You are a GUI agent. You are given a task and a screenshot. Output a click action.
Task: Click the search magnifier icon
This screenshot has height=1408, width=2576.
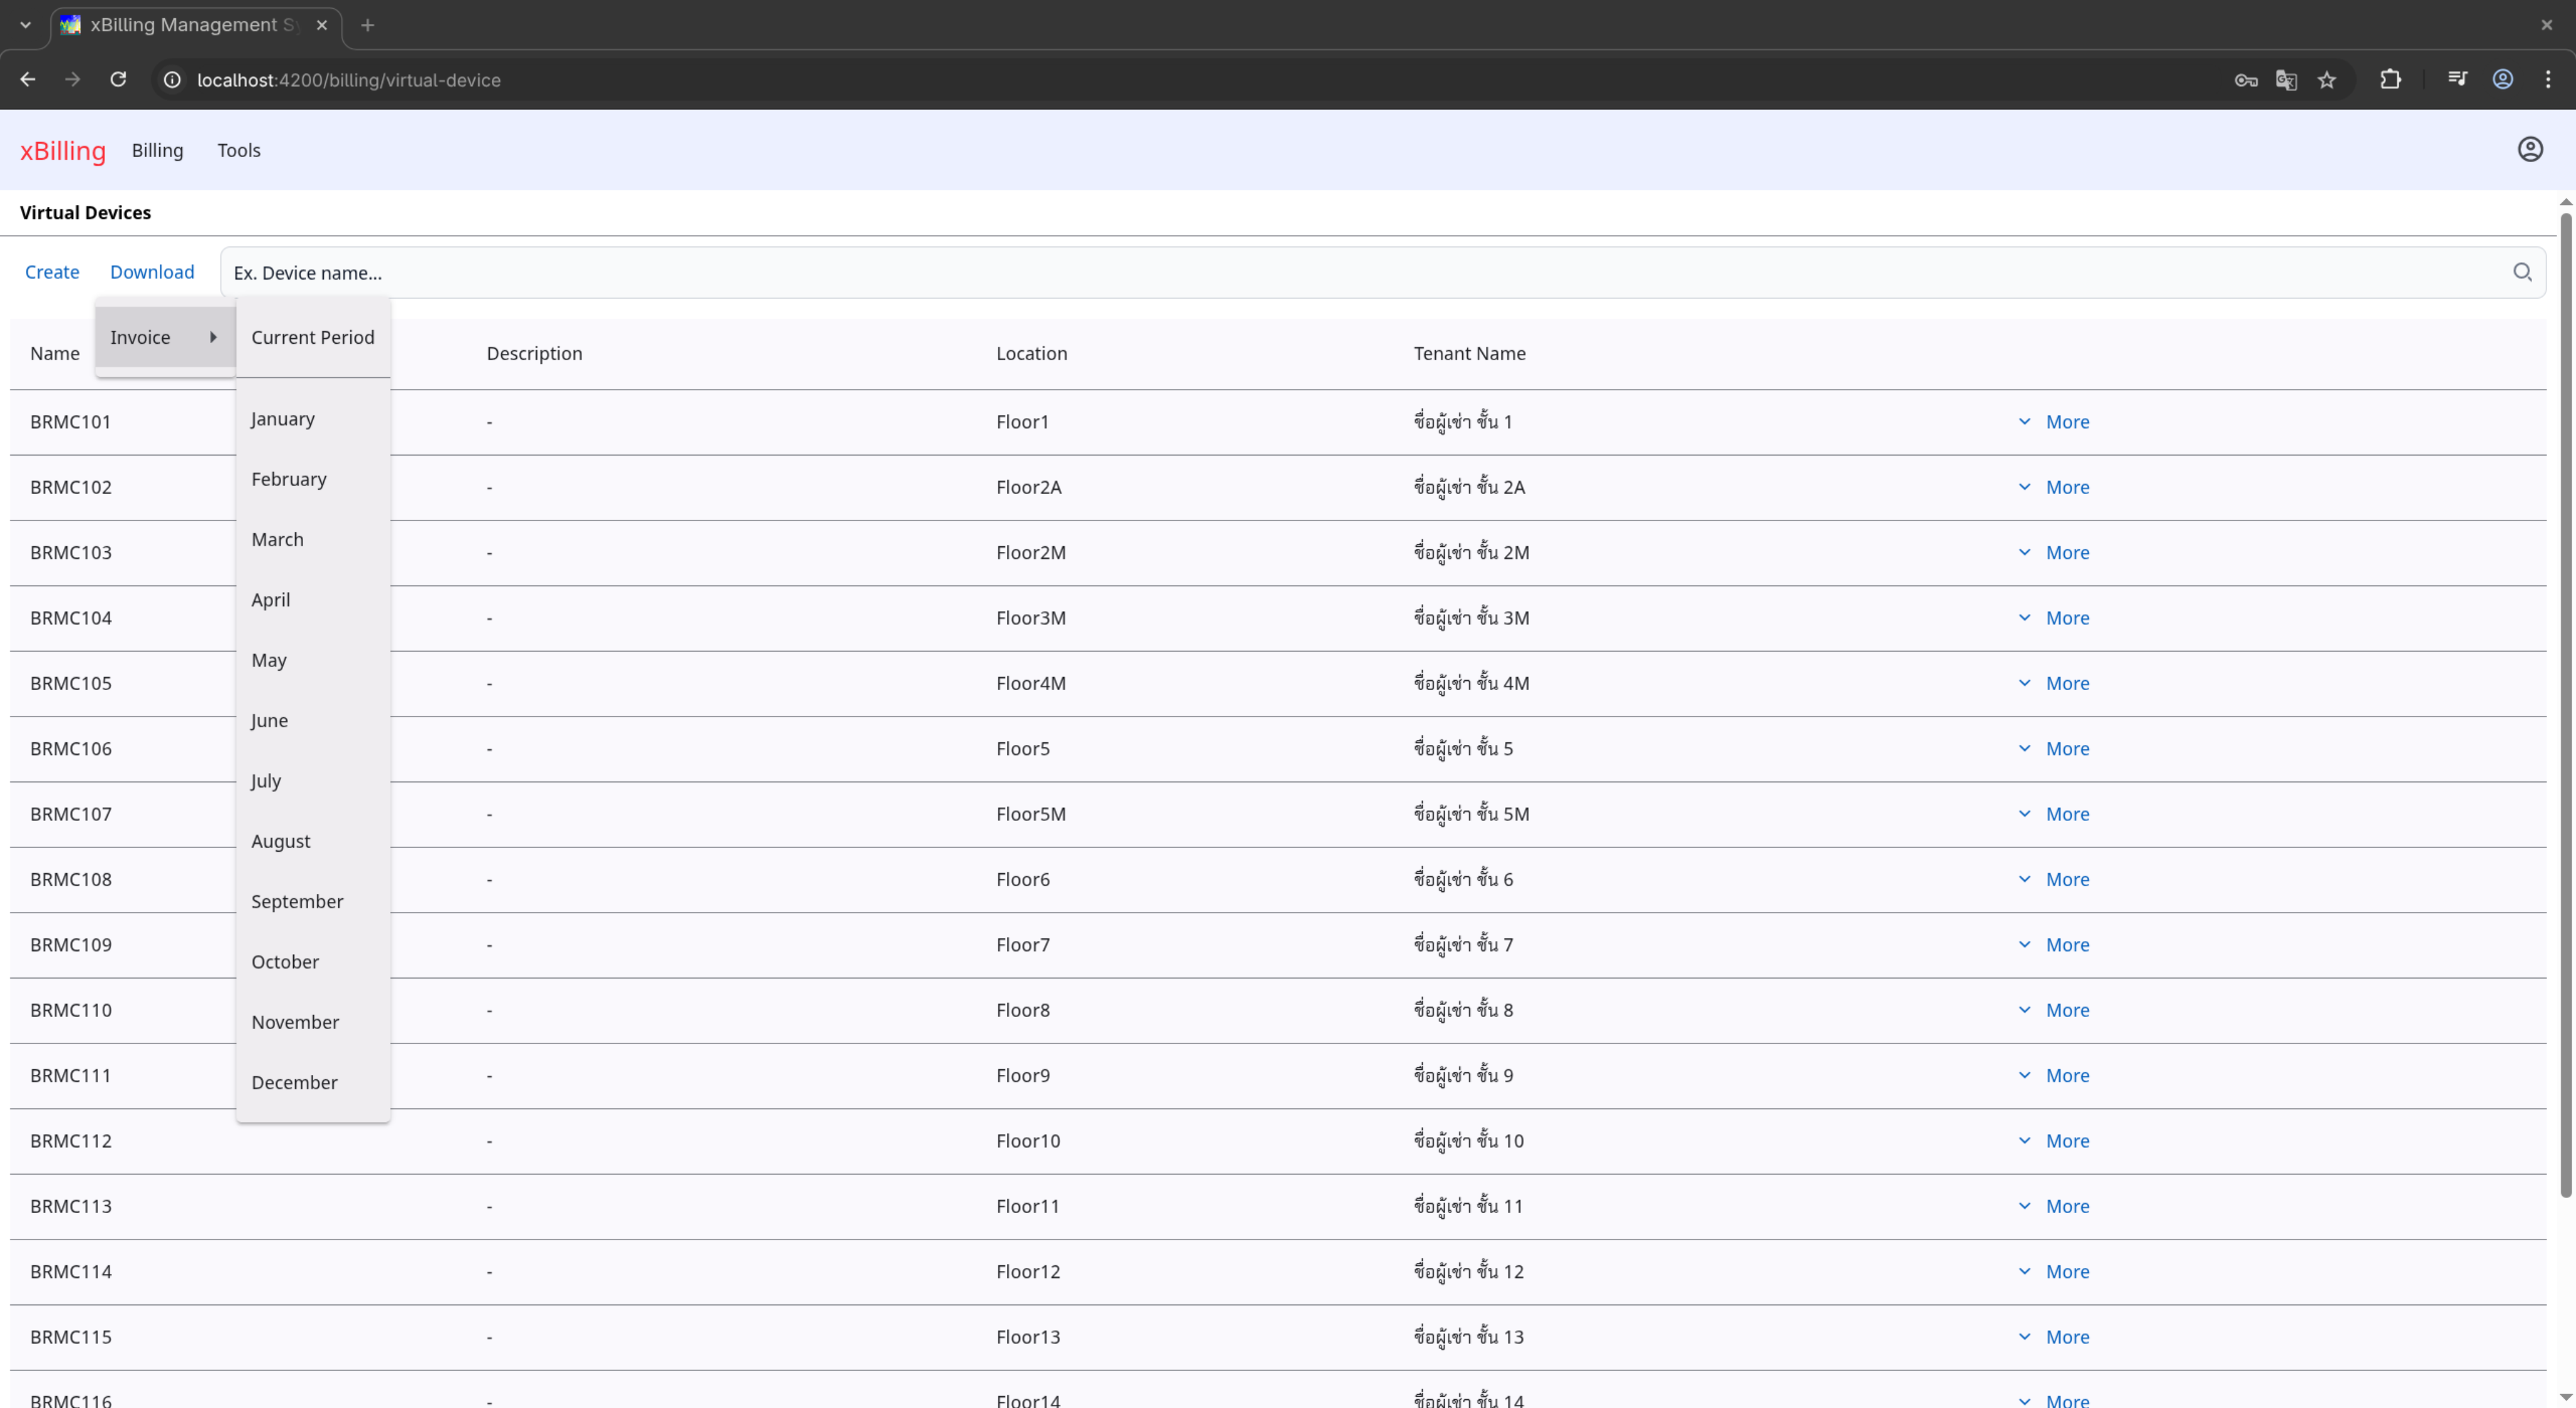(2521, 272)
